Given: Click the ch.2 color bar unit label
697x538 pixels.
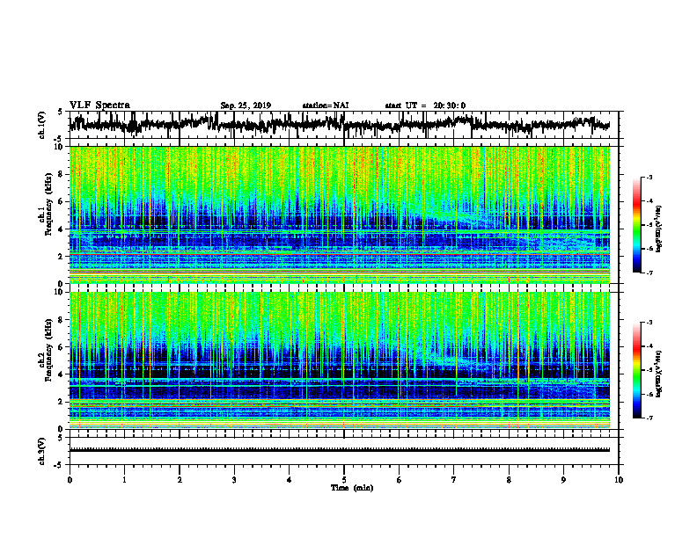Looking at the screenshot, I should [x=658, y=374].
